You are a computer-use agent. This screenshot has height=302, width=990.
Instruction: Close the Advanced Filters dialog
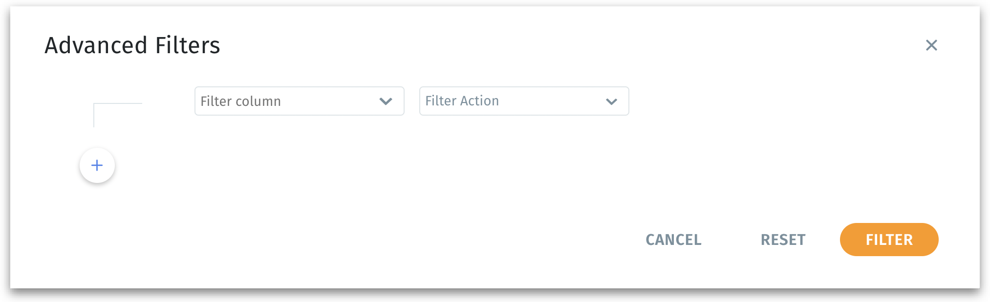[931, 45]
